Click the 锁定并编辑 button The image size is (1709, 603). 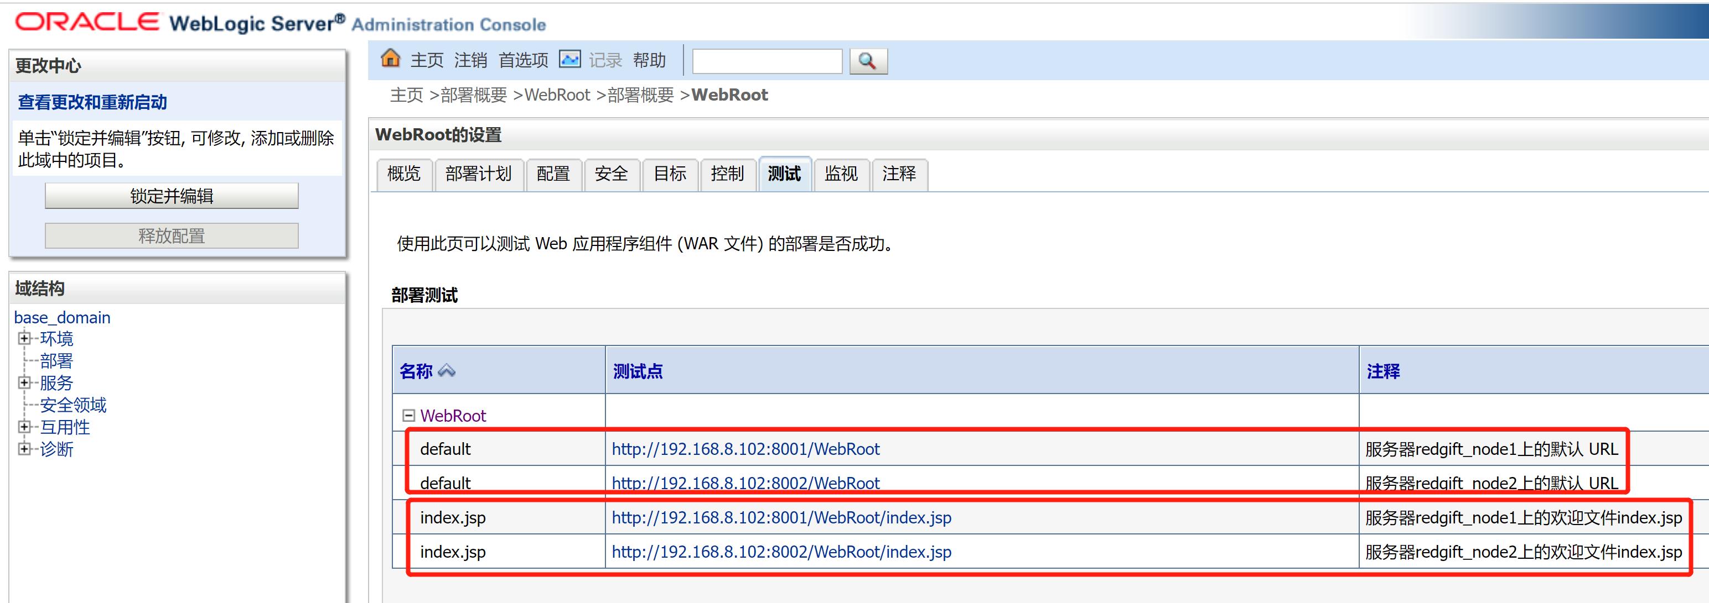(172, 196)
